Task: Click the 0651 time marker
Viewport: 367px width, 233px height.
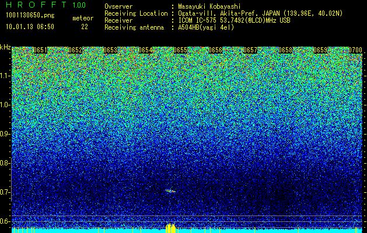Action: pos(40,50)
